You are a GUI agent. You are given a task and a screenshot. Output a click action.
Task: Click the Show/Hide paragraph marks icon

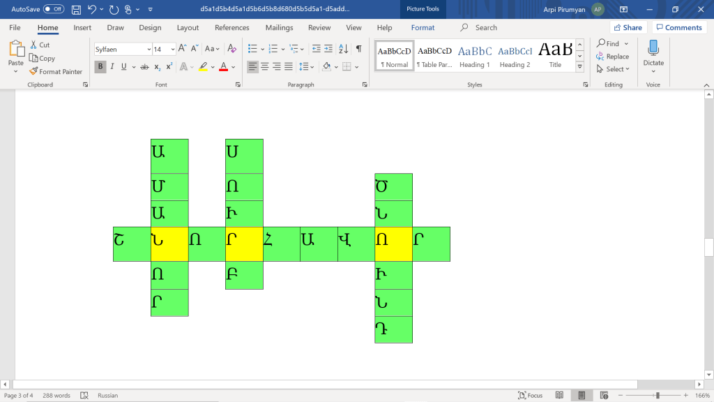tap(358, 49)
